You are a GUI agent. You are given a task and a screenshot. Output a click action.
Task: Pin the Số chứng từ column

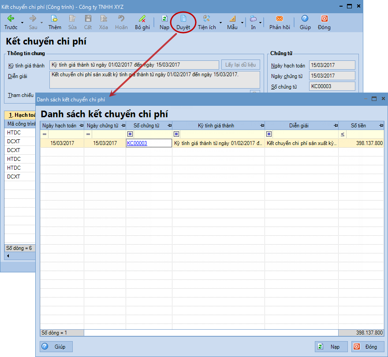pyautogui.click(x=169, y=126)
